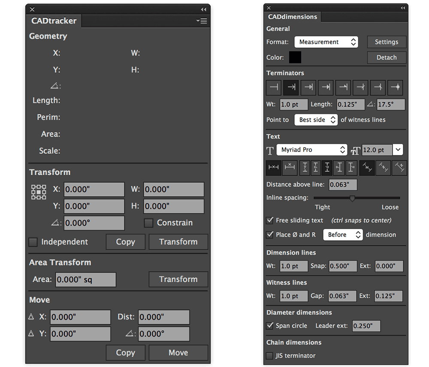Select the CADtracker tab
This screenshot has height=367, width=429.
pyautogui.click(x=54, y=21)
